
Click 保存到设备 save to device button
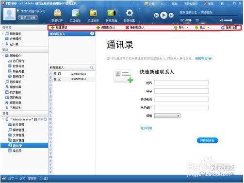(x=207, y=140)
